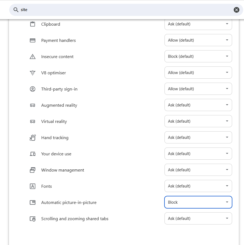Click the Fonts letter A icon
The width and height of the screenshot is (244, 245).
(x=32, y=186)
